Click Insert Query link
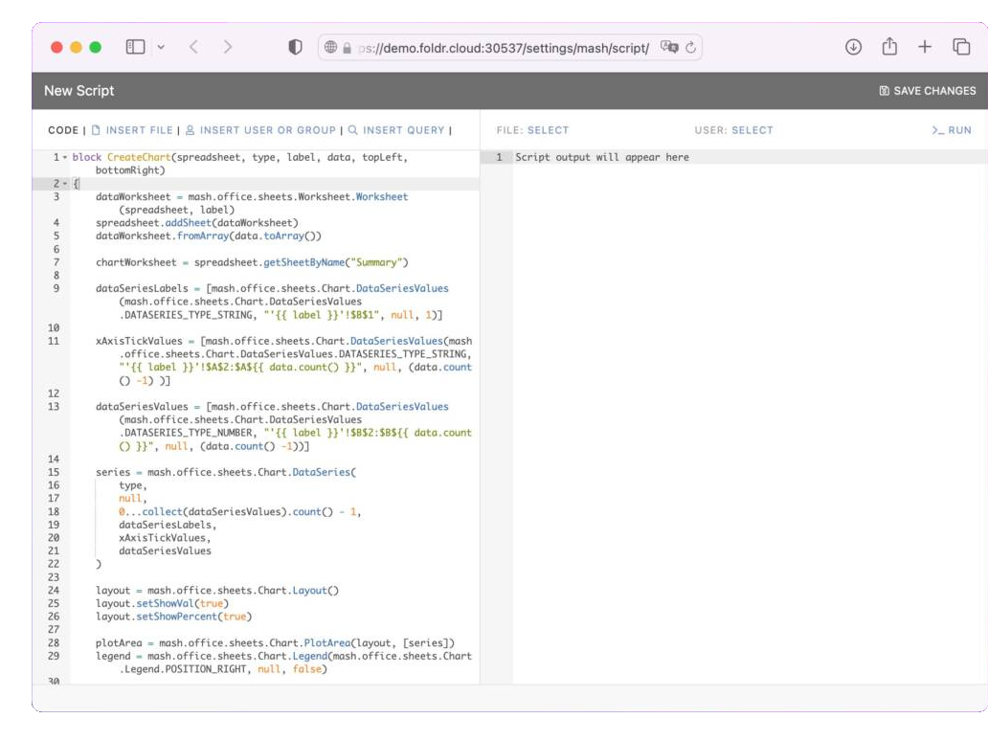The width and height of the screenshot is (988, 741). click(x=403, y=130)
